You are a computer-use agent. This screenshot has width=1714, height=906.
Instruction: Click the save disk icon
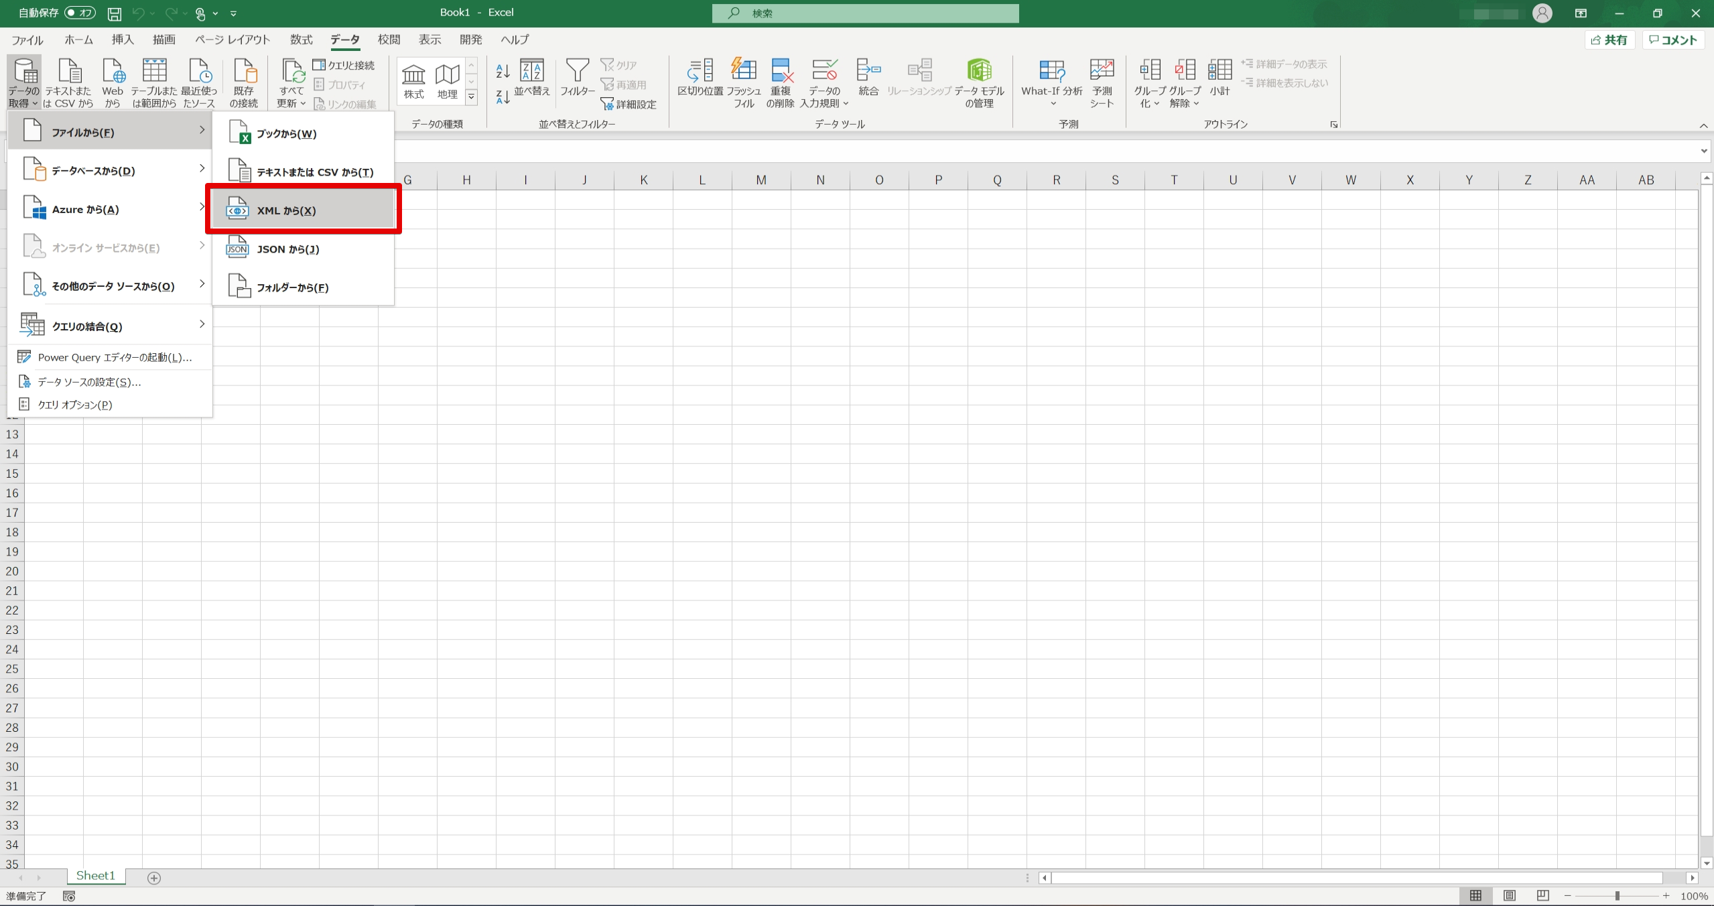[115, 13]
